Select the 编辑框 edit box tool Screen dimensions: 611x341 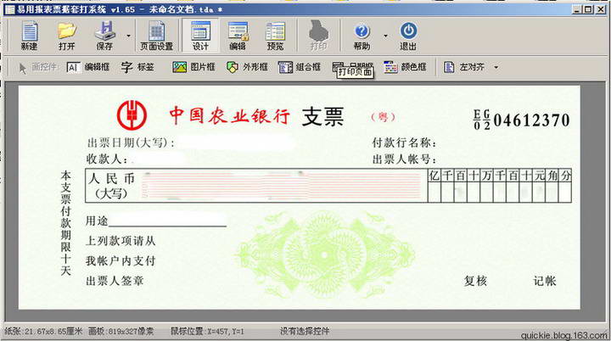click(x=88, y=67)
